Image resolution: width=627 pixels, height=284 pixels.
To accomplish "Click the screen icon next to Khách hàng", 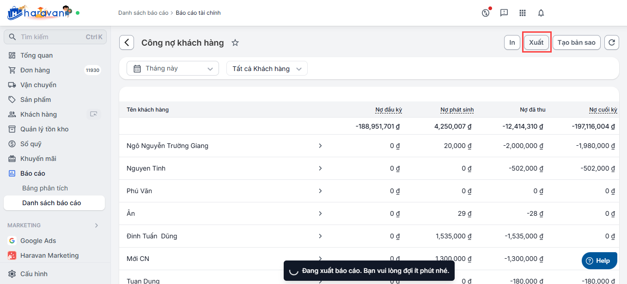I will pos(94,114).
